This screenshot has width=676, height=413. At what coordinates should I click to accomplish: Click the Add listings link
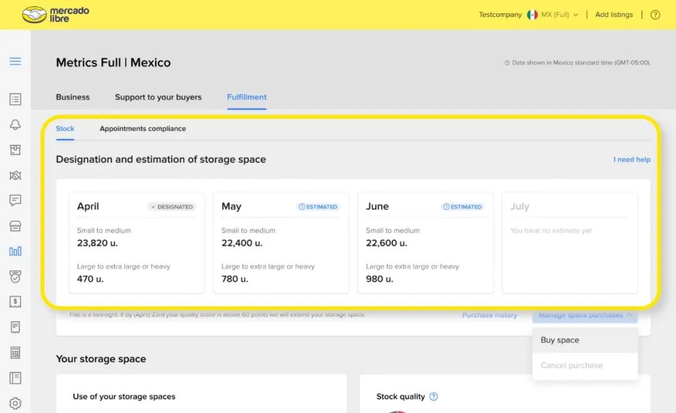coord(613,15)
